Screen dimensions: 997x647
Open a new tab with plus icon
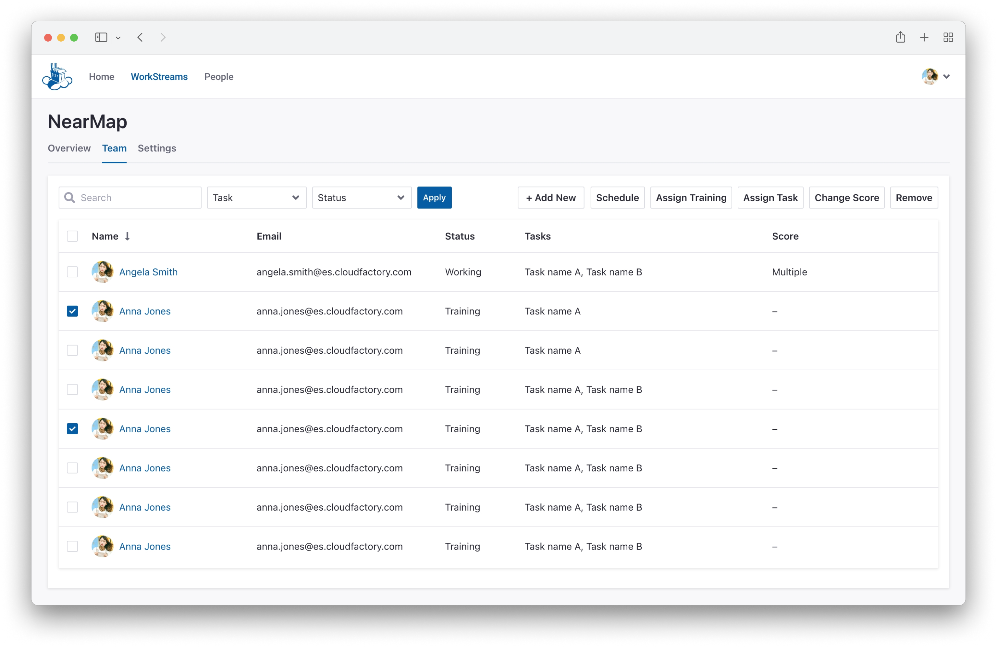click(924, 37)
